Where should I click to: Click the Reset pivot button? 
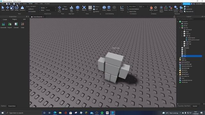tap(65, 9)
